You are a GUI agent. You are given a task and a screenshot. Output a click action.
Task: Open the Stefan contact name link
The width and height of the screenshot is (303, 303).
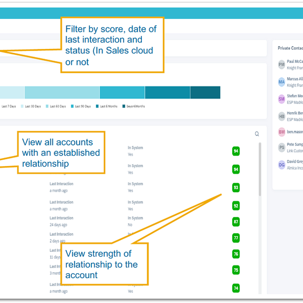coord(295,95)
